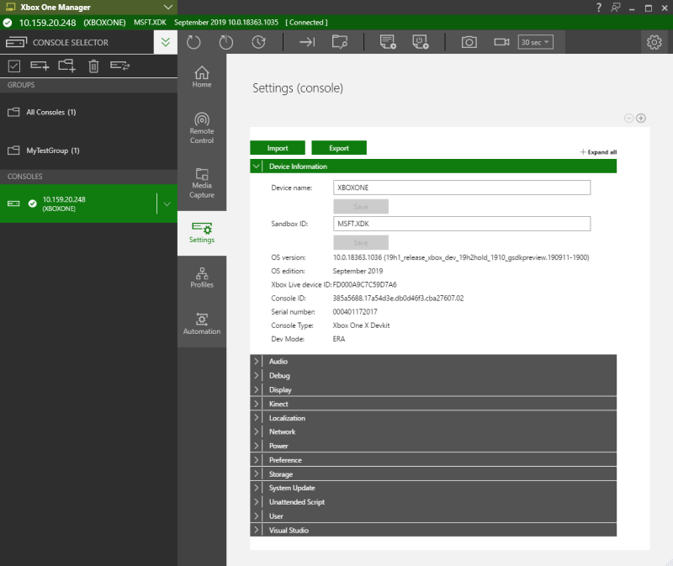Click the Import button
The image size is (673, 566).
278,148
